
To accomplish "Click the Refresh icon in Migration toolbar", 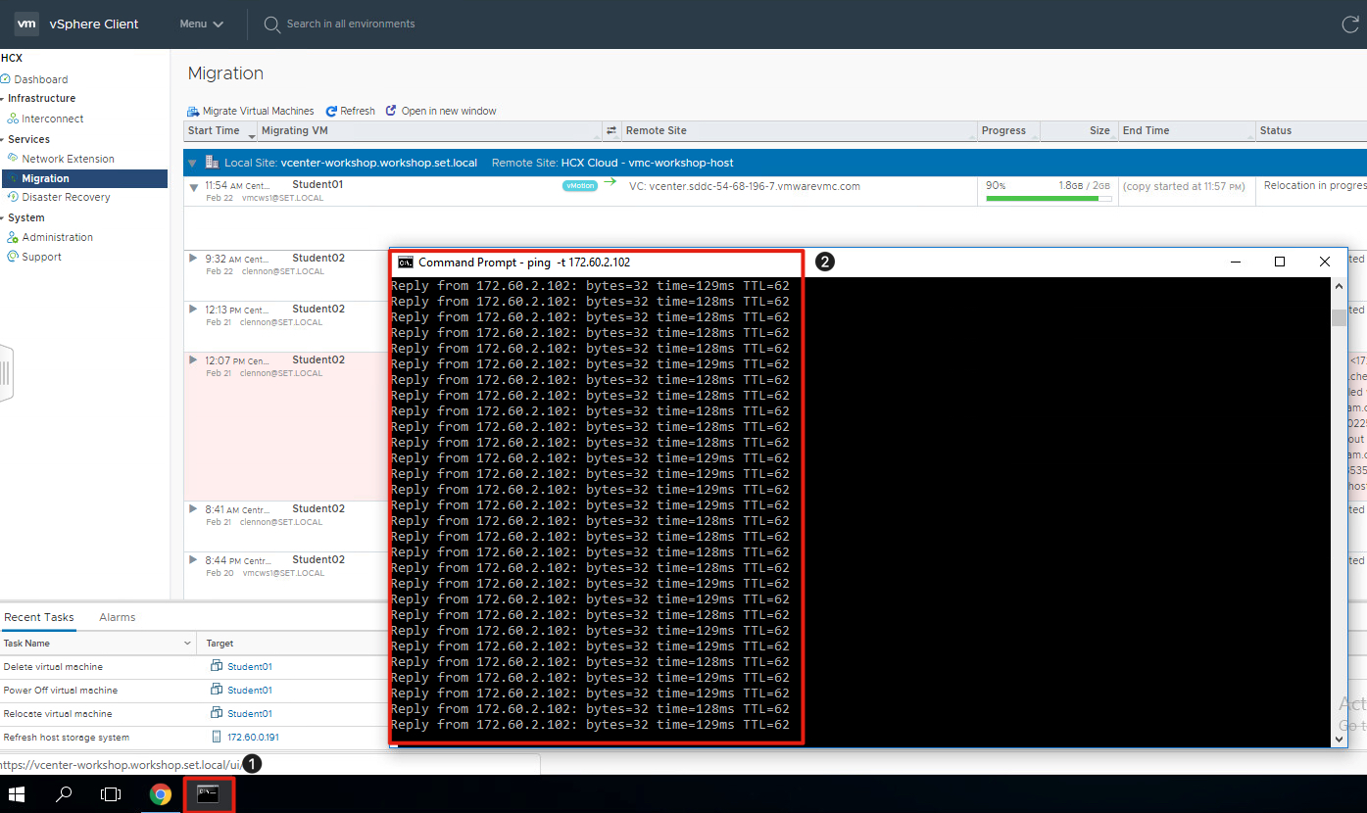I will pyautogui.click(x=331, y=112).
